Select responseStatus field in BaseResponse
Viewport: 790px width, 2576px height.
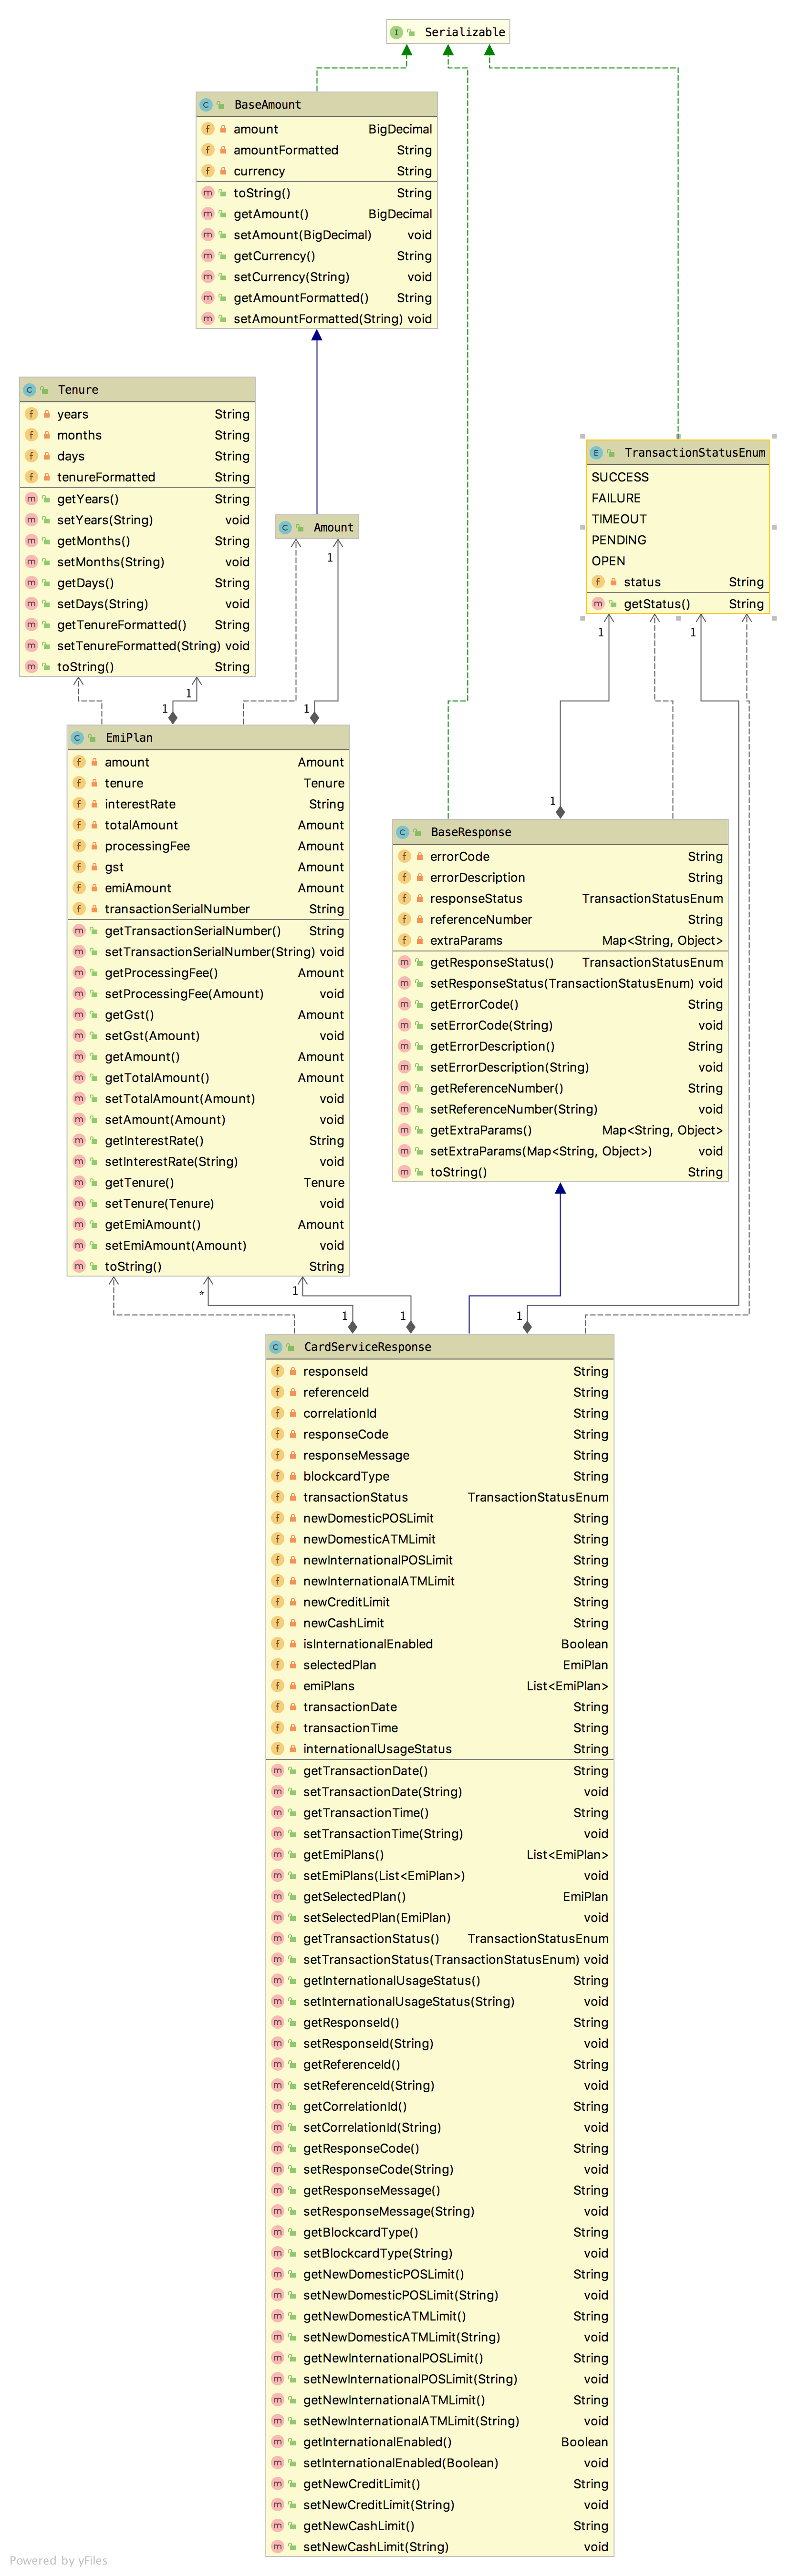tap(561, 899)
